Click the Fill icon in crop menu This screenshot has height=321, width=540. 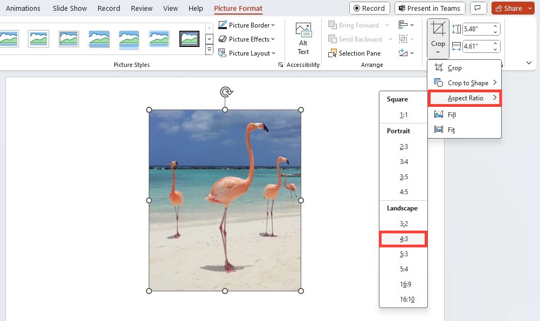438,114
